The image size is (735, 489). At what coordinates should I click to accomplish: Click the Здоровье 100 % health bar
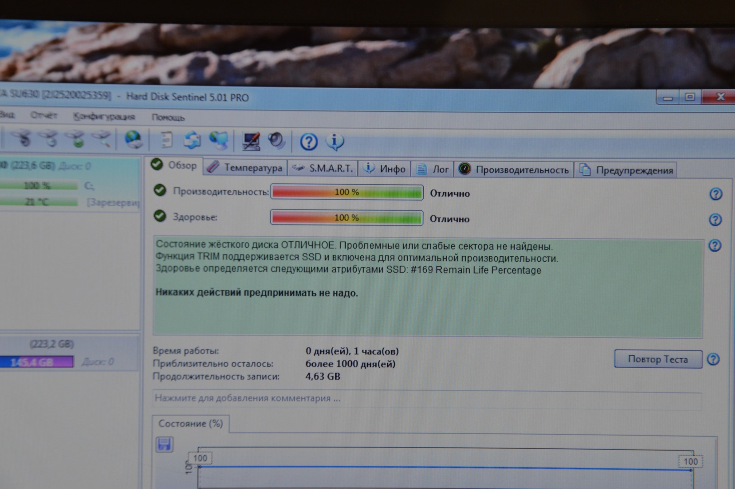click(347, 218)
